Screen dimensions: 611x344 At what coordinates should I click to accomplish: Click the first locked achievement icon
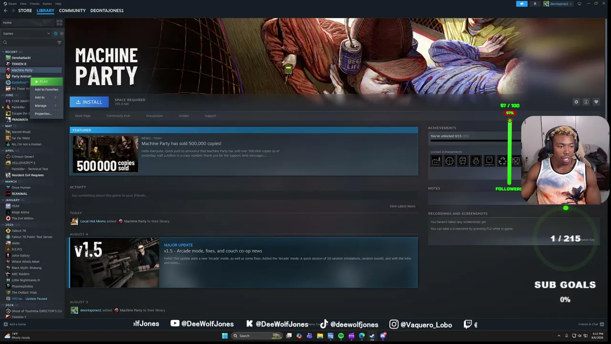coord(436,161)
